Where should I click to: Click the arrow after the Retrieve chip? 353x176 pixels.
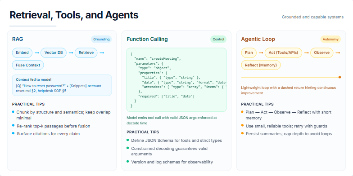coord(102,53)
